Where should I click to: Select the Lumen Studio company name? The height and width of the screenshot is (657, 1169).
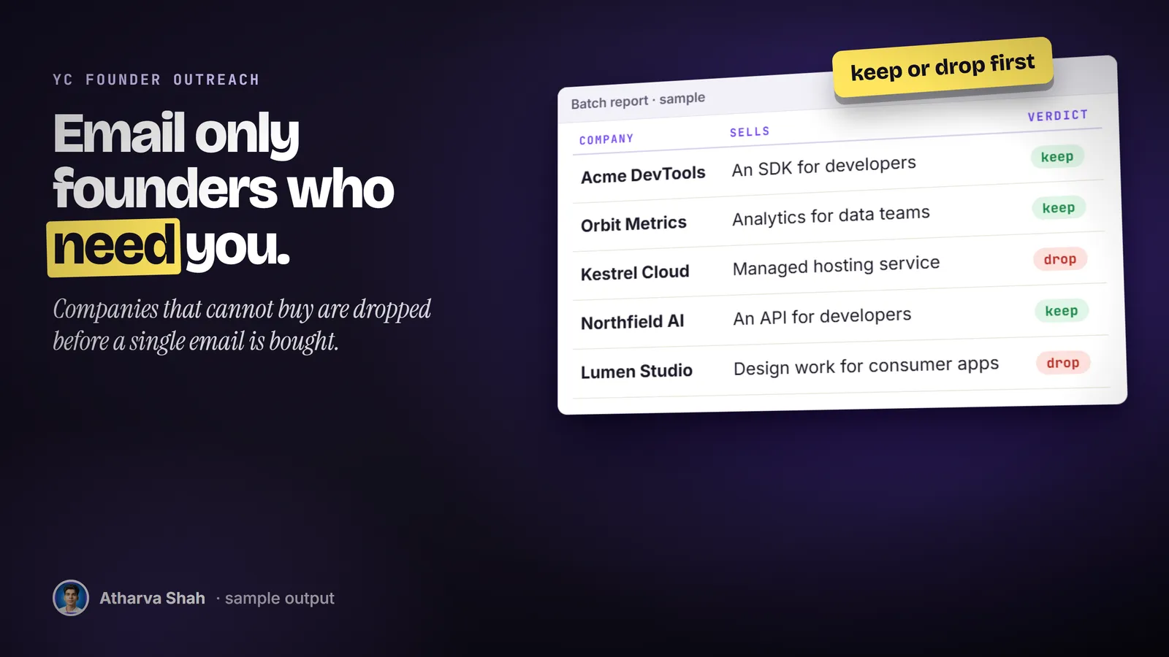pos(636,371)
